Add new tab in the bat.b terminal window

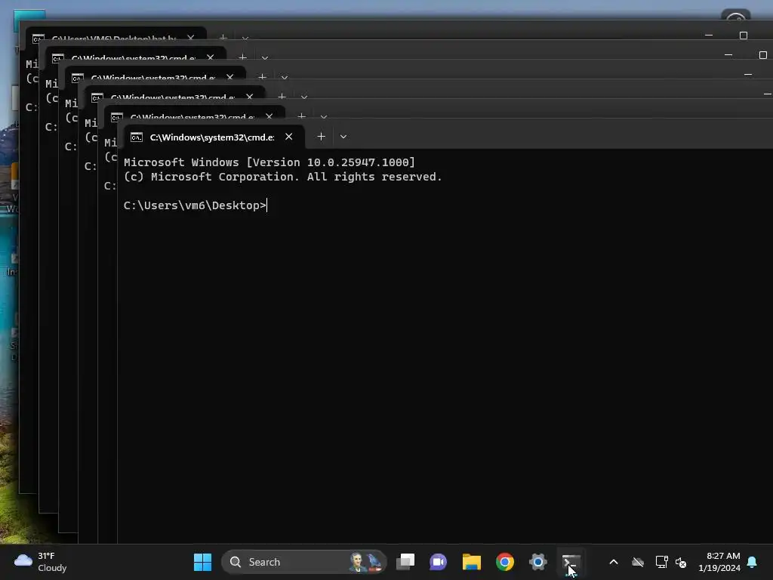point(223,38)
